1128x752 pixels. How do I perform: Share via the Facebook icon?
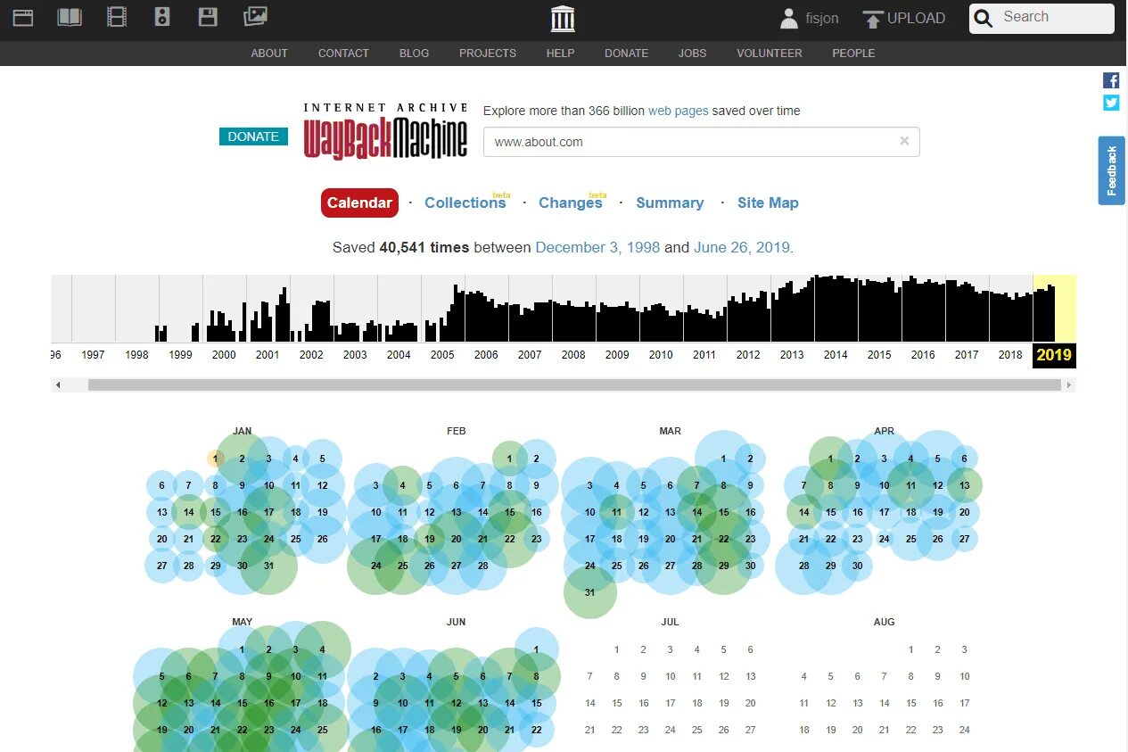1111,80
